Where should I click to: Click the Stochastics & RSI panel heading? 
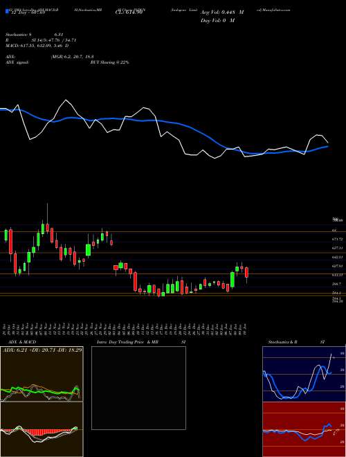tap(296, 342)
